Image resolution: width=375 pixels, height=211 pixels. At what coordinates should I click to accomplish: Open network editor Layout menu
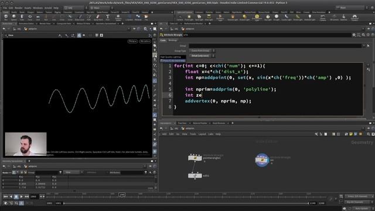(x=202, y=134)
